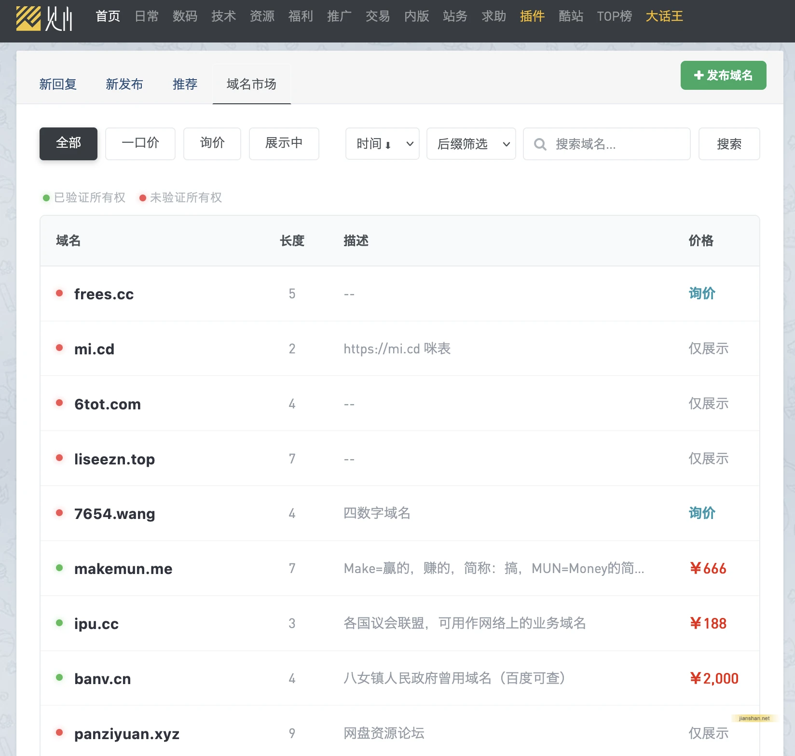Open 数码 in the top navigation
This screenshot has width=795, height=756.
(185, 16)
